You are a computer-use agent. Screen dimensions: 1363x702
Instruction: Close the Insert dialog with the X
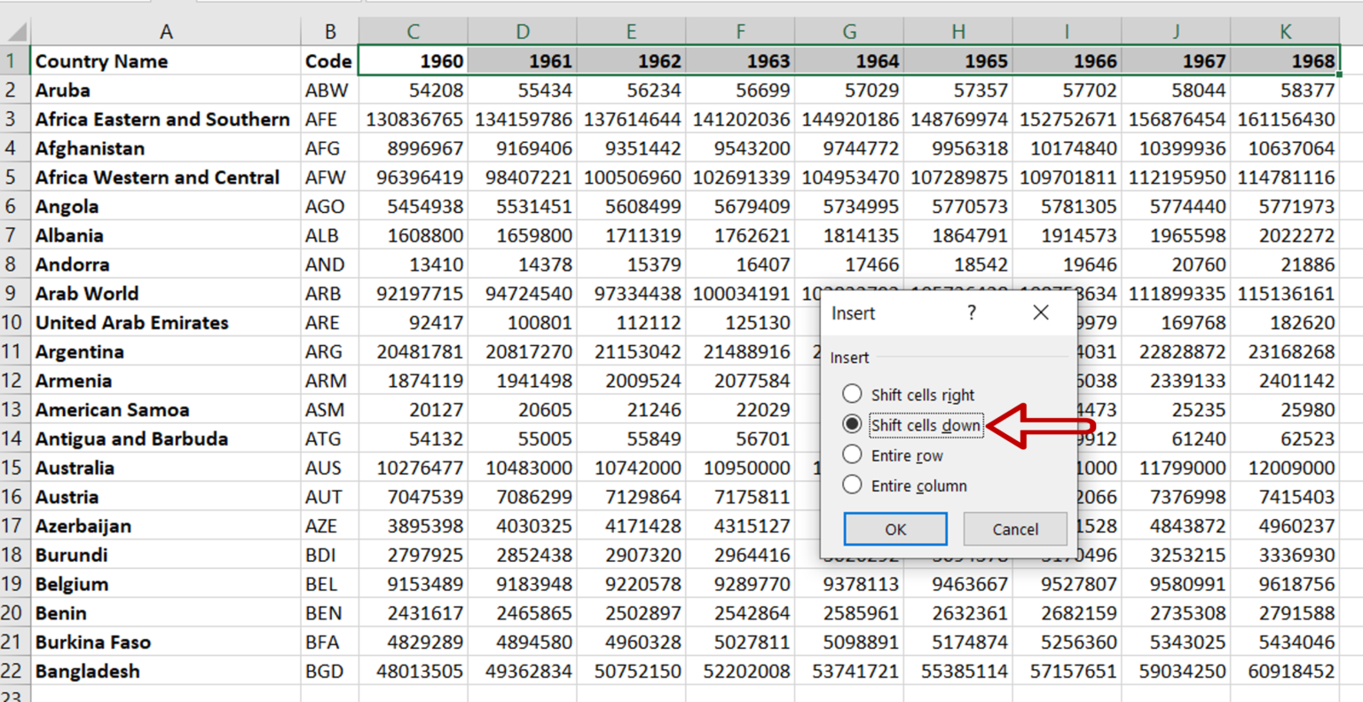[1040, 312]
